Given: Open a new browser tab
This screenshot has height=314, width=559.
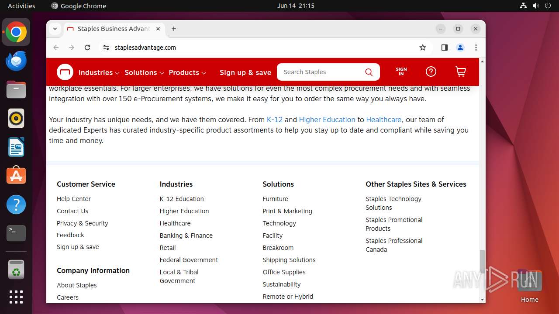Looking at the screenshot, I should tap(174, 29).
